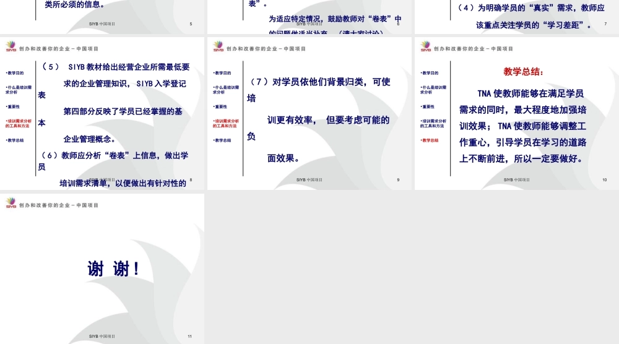Click 什么是培训需求分析 in slide 9 sidebar
This screenshot has height=344, width=619.
tap(226, 90)
